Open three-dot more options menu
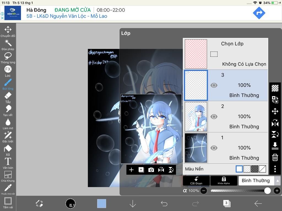This screenshot has width=282, height=211. (275, 169)
